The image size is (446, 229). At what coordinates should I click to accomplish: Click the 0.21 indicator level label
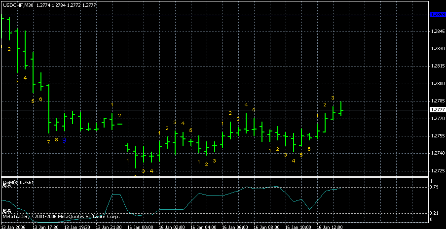[434, 213]
